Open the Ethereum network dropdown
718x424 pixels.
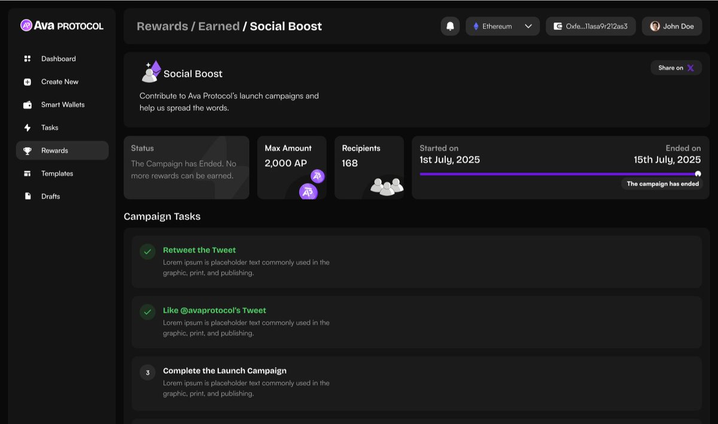click(x=503, y=26)
